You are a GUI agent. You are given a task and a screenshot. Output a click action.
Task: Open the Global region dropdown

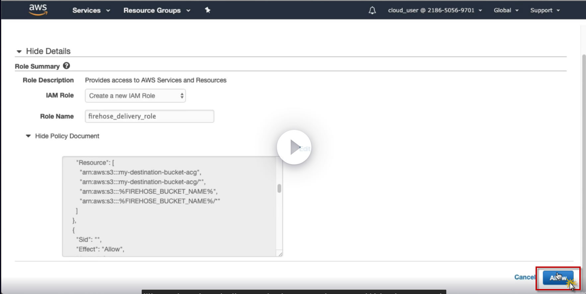click(506, 11)
